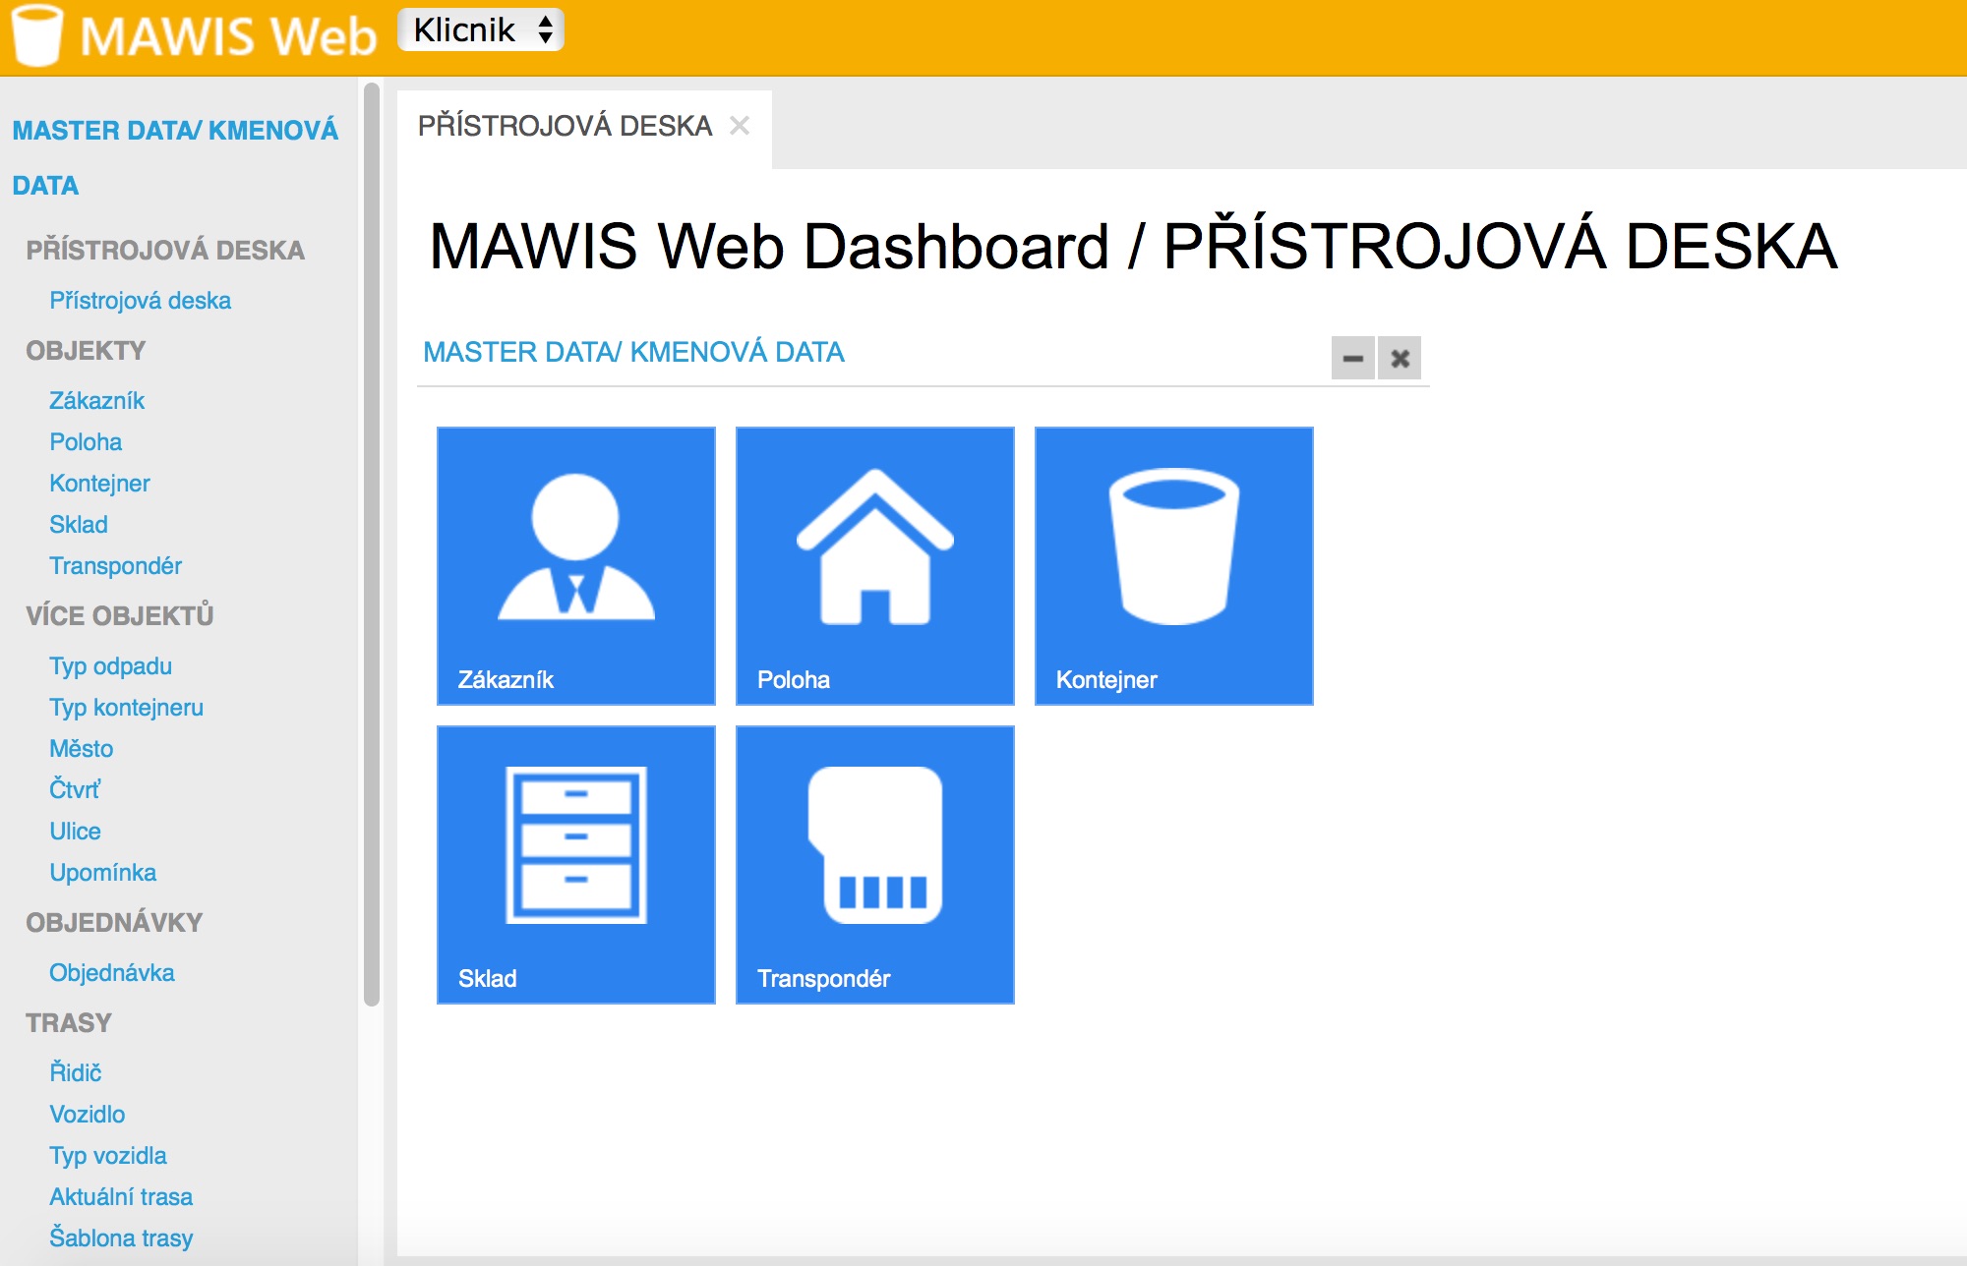Switch to the PŘÍSTROJOVÁ DESKA tab
The image size is (1967, 1266).
pos(565,126)
